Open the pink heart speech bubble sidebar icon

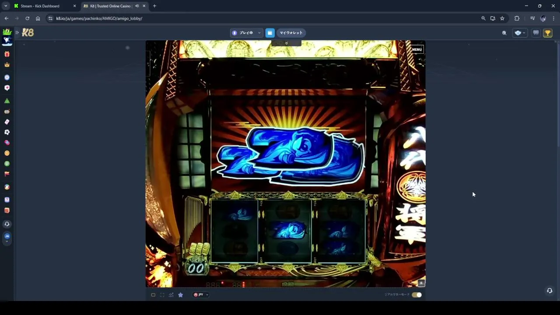7,88
